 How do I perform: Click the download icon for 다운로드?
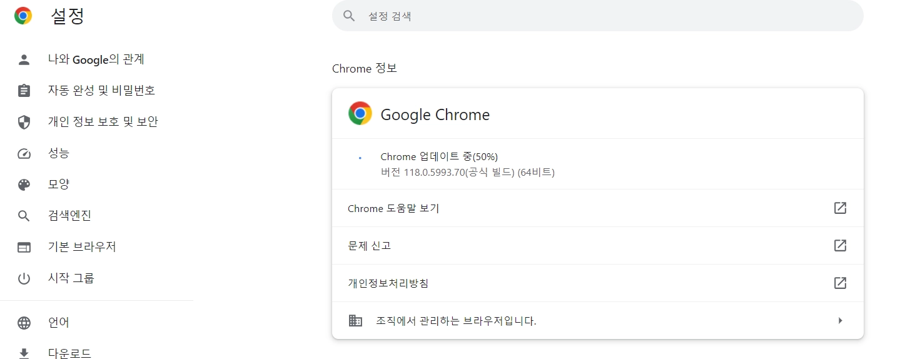24,353
